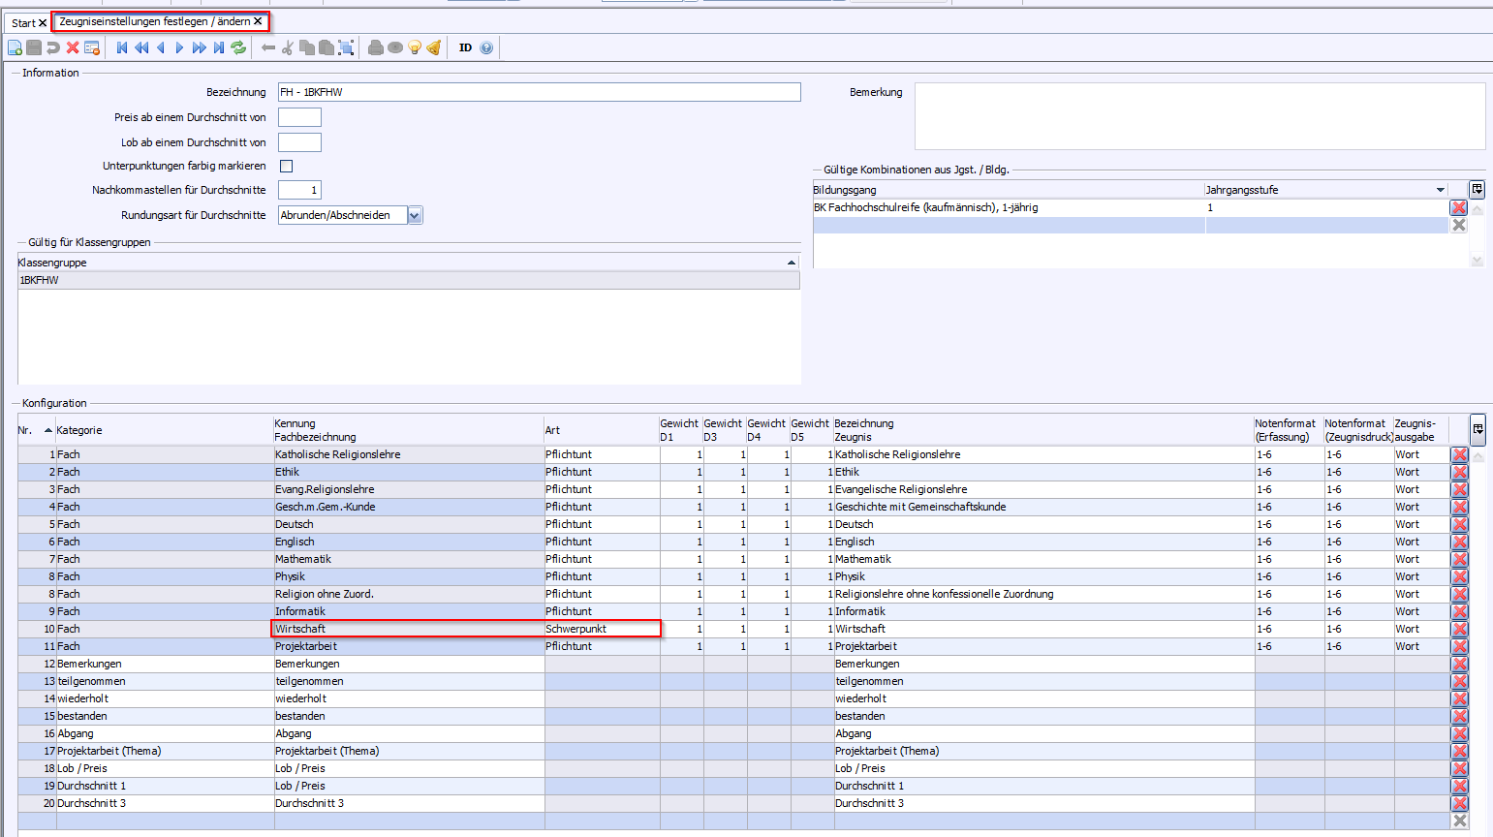Jump to first record with navigation icon
Viewport: 1493px width, 837px height.
point(122,47)
